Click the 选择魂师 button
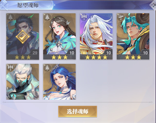The image size is (156, 123). [x=78, y=111]
